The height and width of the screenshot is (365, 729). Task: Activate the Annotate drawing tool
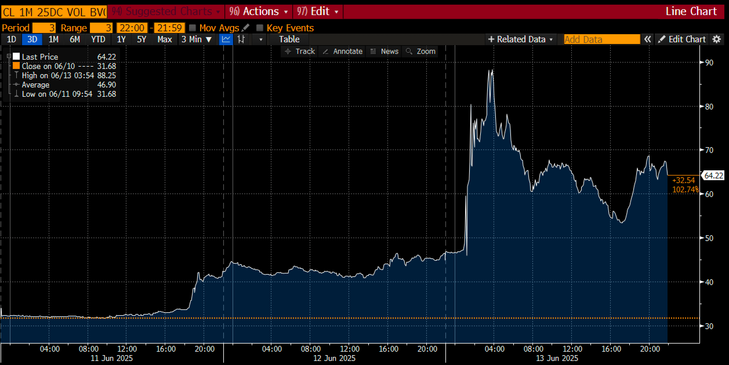(x=342, y=52)
